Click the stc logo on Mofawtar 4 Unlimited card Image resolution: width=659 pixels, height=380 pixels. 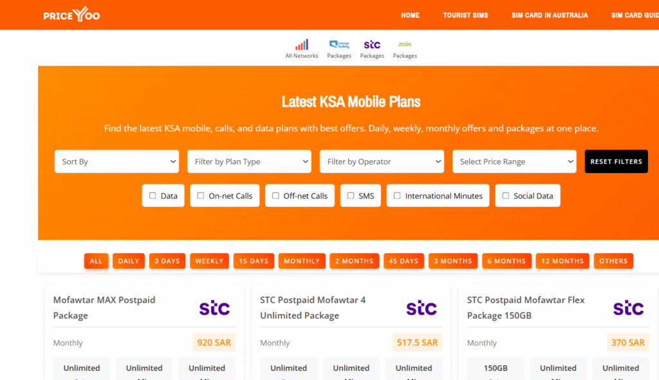point(422,308)
